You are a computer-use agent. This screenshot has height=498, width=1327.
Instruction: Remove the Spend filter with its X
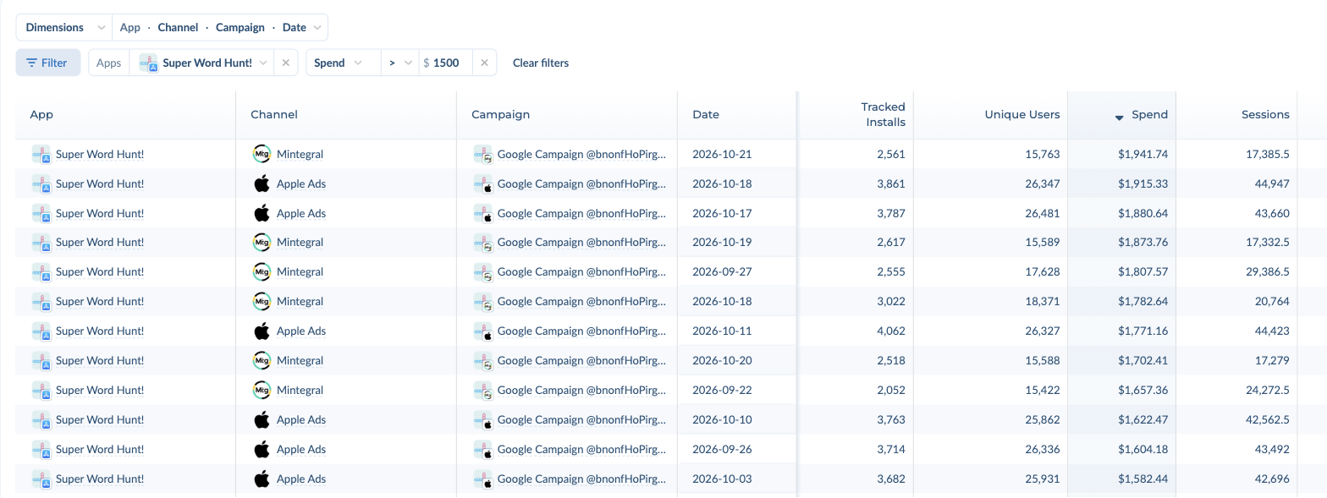tap(484, 63)
